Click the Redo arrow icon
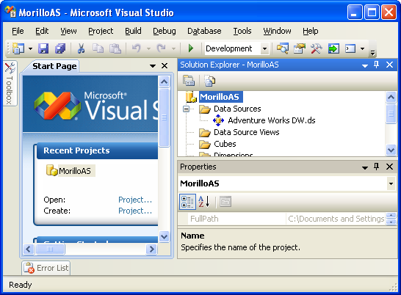 pos(161,48)
